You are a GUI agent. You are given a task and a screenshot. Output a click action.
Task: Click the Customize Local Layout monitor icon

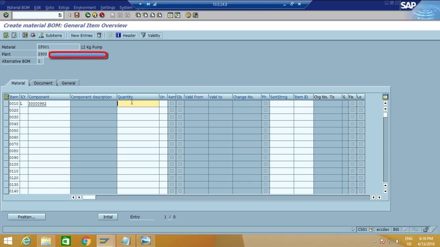196,15
